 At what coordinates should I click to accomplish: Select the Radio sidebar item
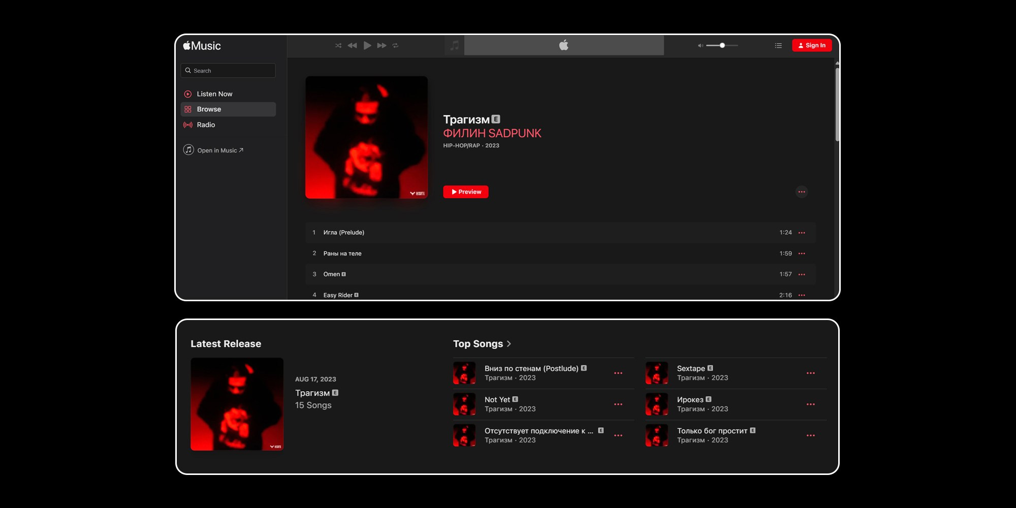[206, 125]
